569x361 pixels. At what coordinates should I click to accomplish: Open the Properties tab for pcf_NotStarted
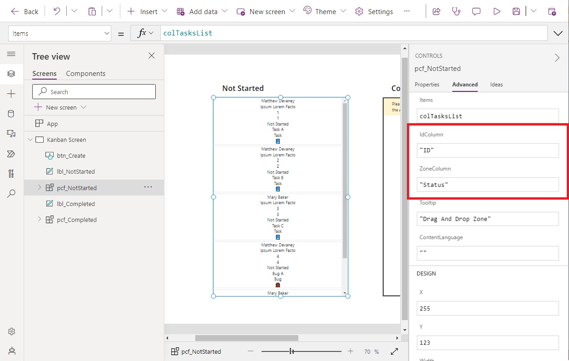[427, 85]
